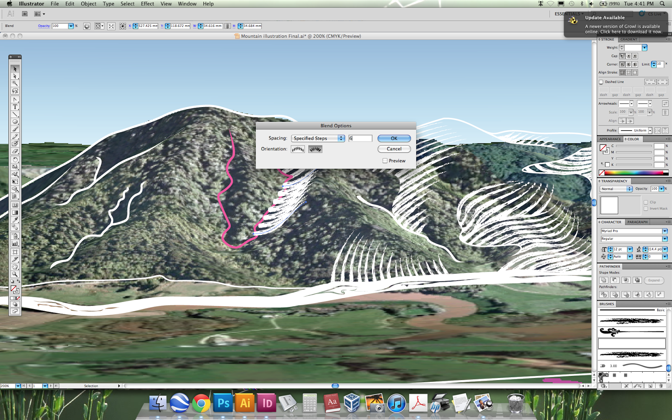Image resolution: width=672 pixels, height=420 pixels.
Task: Select the Zoom tool
Action: point(15,274)
